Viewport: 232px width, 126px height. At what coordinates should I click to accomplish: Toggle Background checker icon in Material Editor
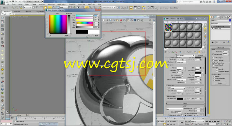[x=205, y=31]
